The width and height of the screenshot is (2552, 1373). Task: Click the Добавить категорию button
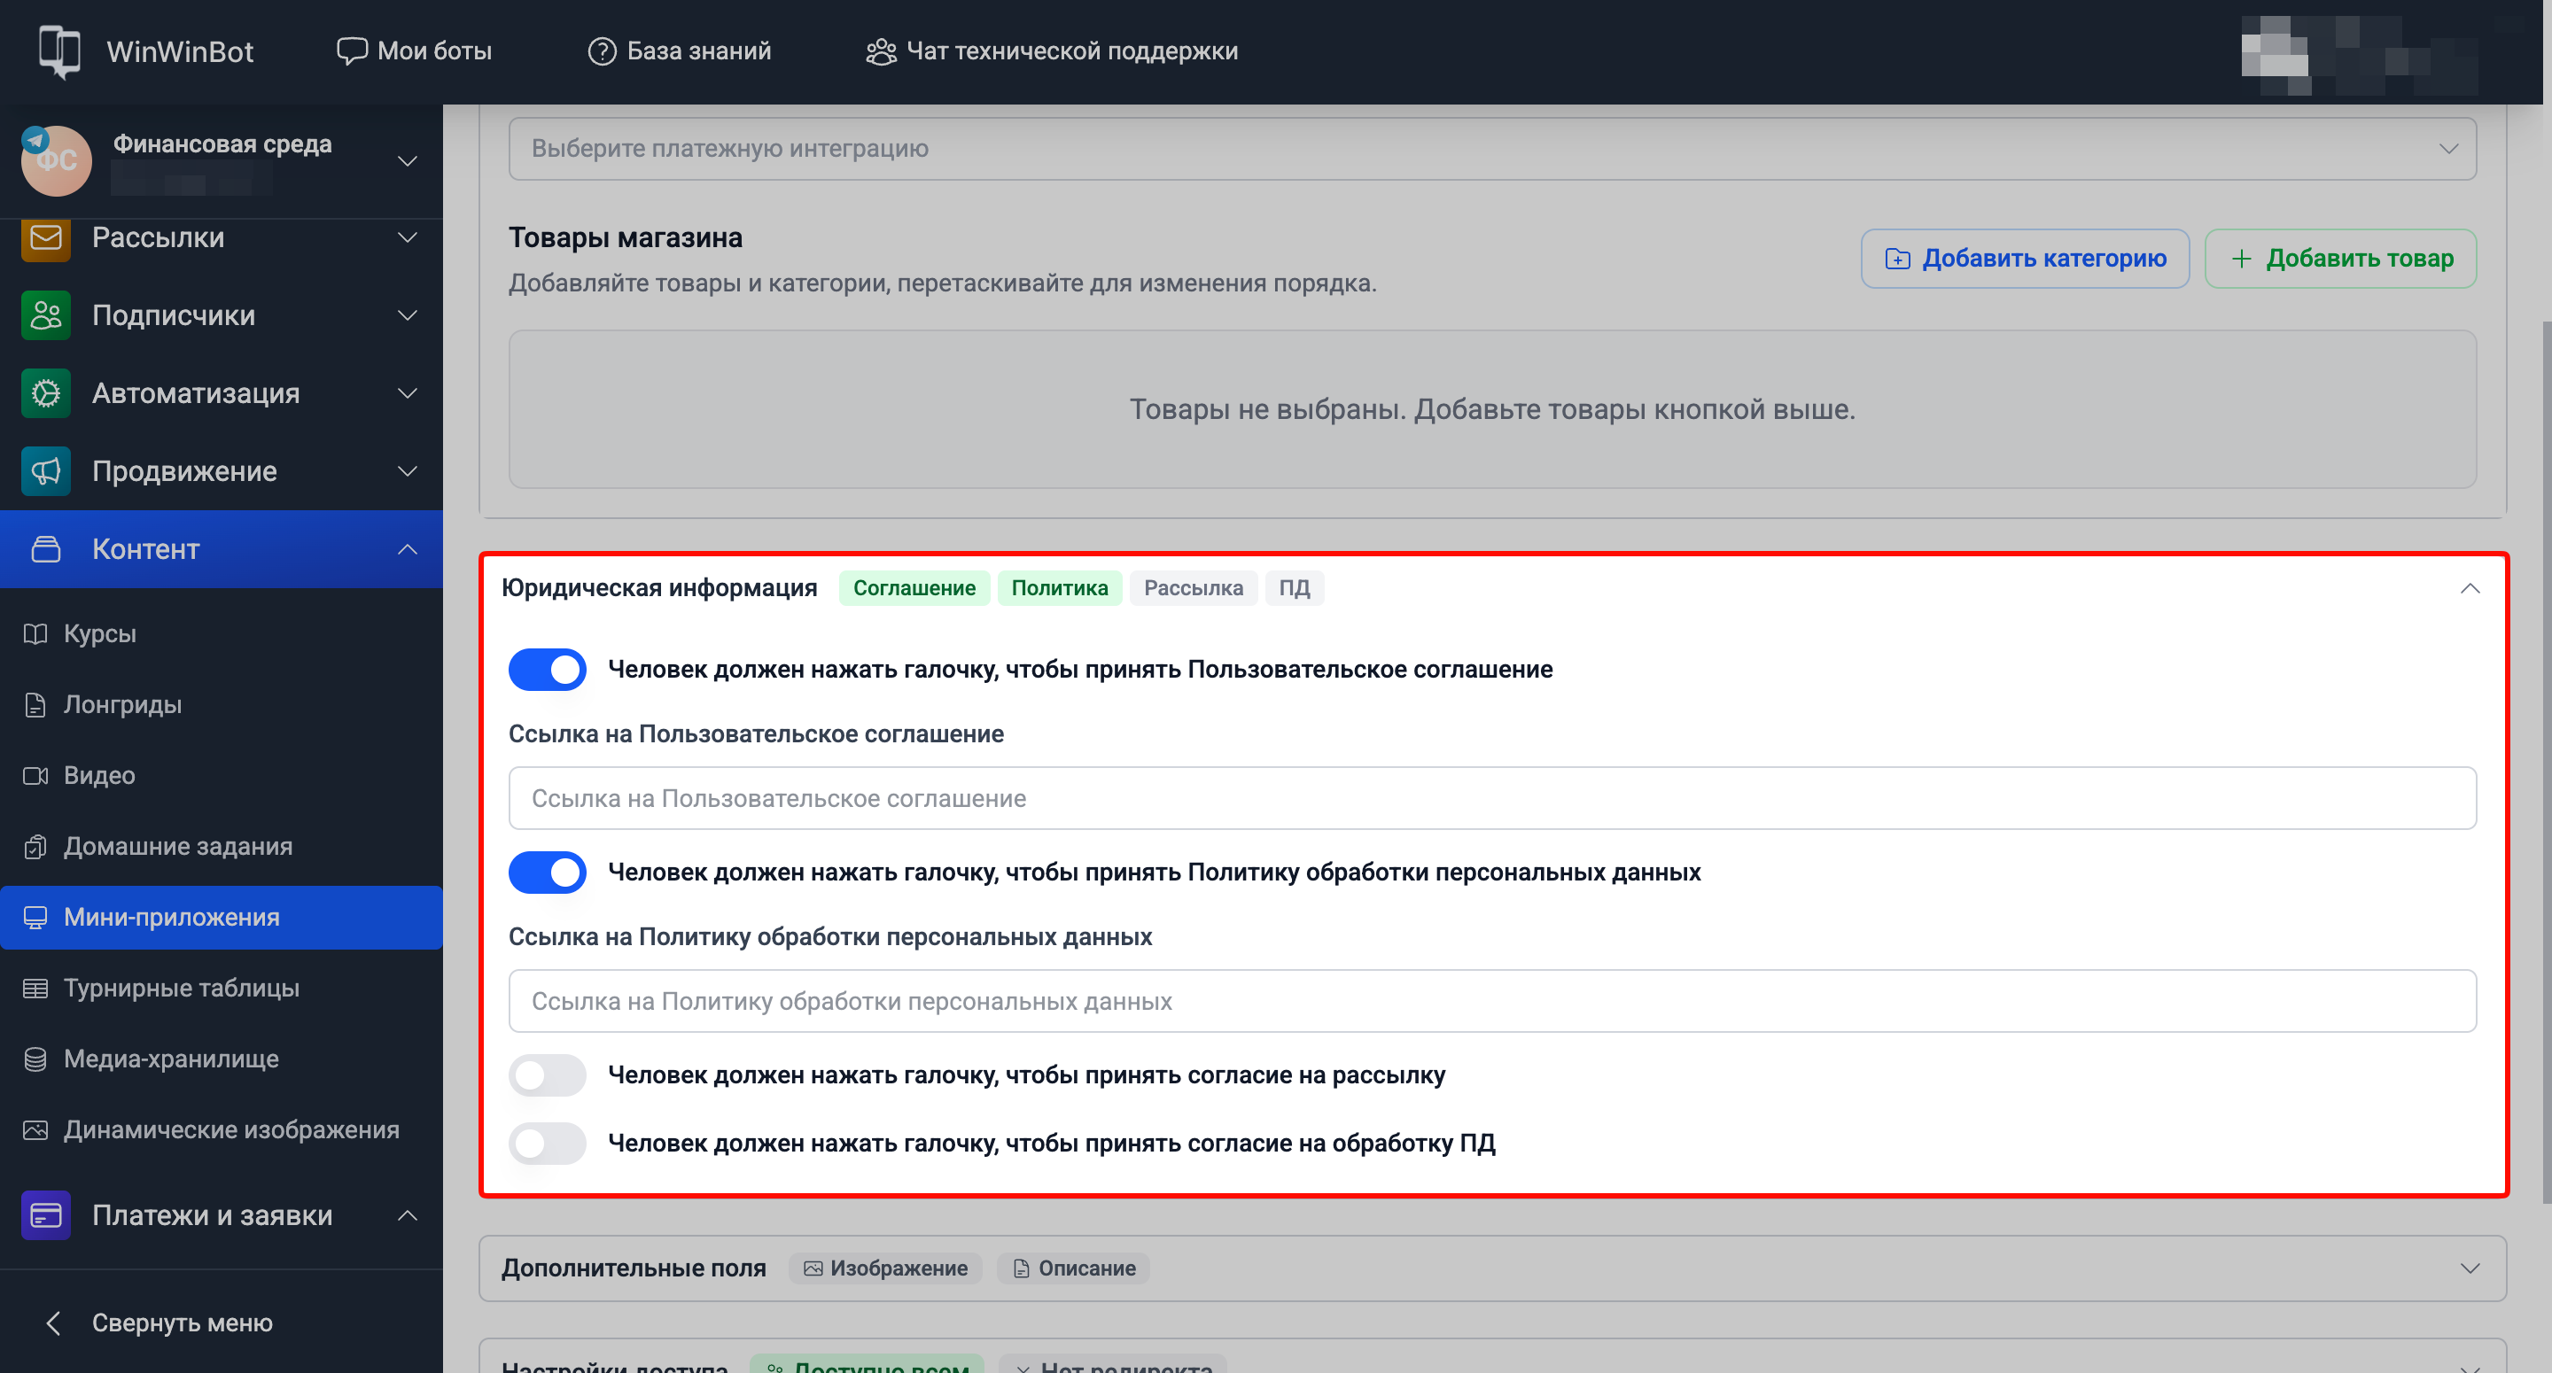pyautogui.click(x=2024, y=259)
